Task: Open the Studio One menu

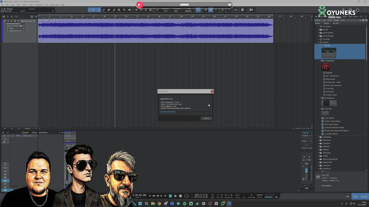Action: click(x=54, y=5)
